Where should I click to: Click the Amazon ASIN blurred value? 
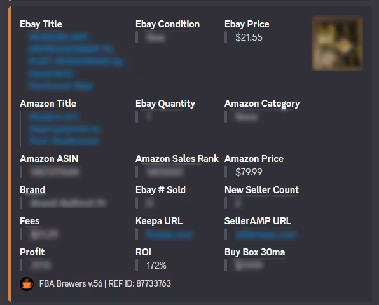pos(55,172)
